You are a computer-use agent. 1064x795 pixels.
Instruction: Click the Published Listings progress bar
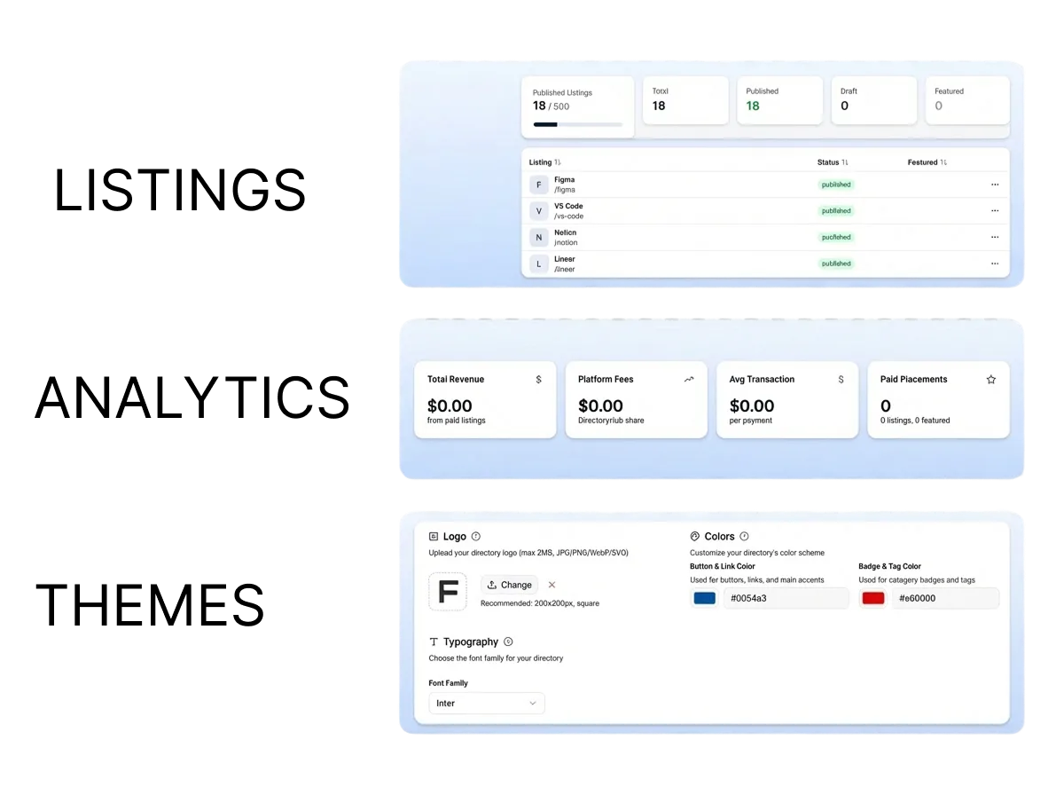point(577,124)
